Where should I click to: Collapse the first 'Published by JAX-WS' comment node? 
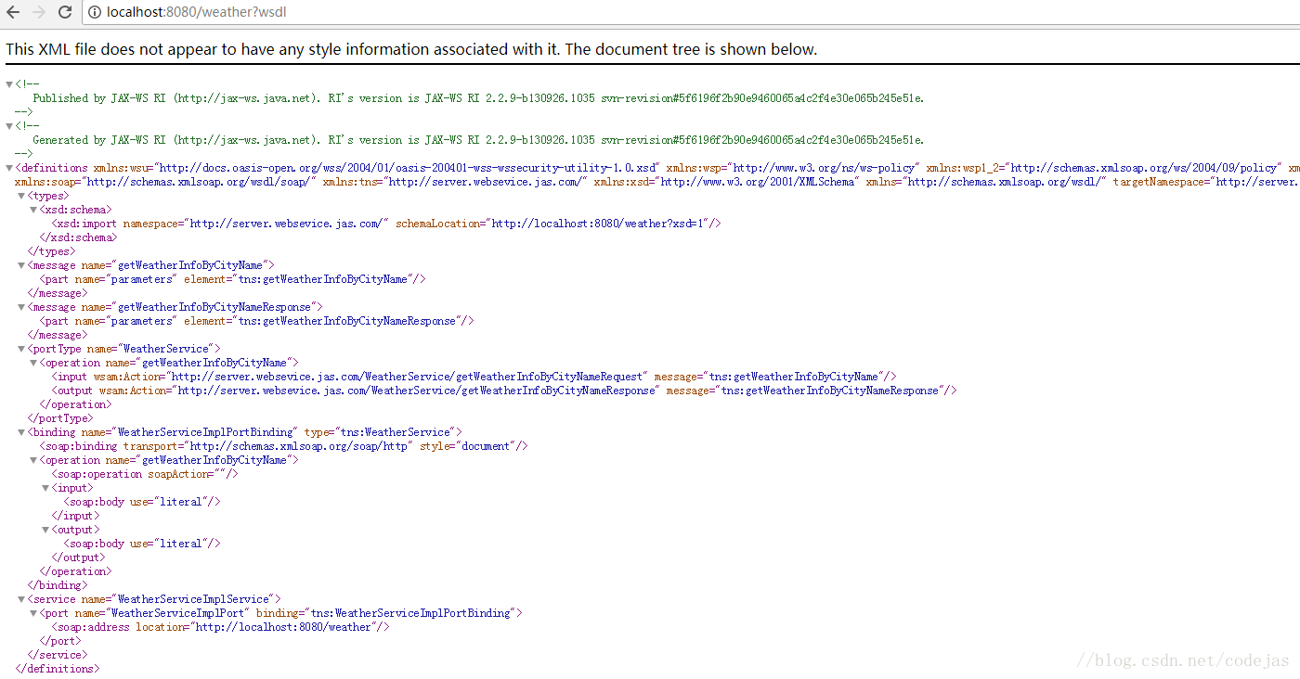(9, 84)
